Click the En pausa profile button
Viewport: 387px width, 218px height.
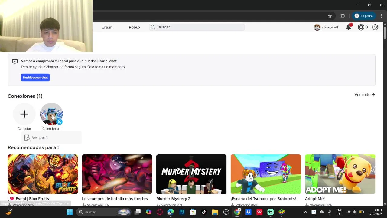364,16
